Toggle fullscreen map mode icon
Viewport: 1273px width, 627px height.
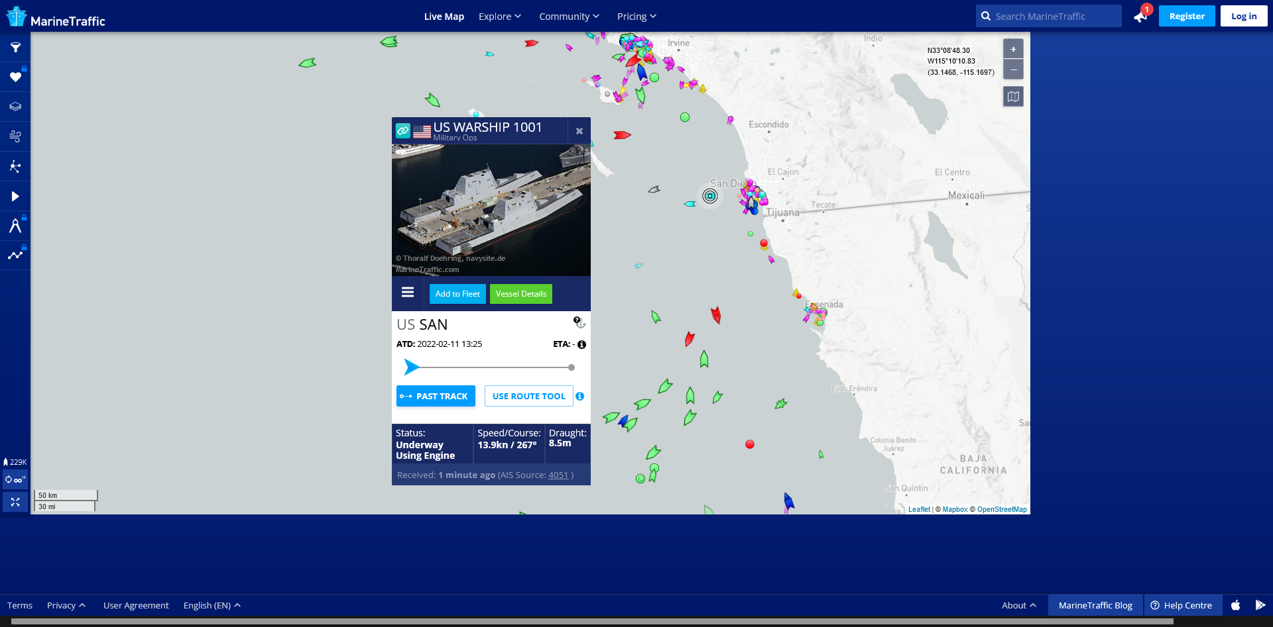point(15,502)
